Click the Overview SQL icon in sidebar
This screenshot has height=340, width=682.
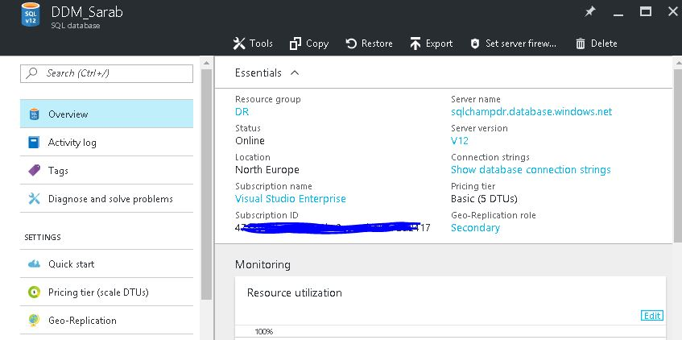tap(34, 114)
